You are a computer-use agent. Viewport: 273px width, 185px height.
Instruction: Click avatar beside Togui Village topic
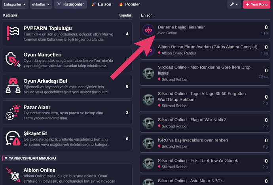[148, 100]
